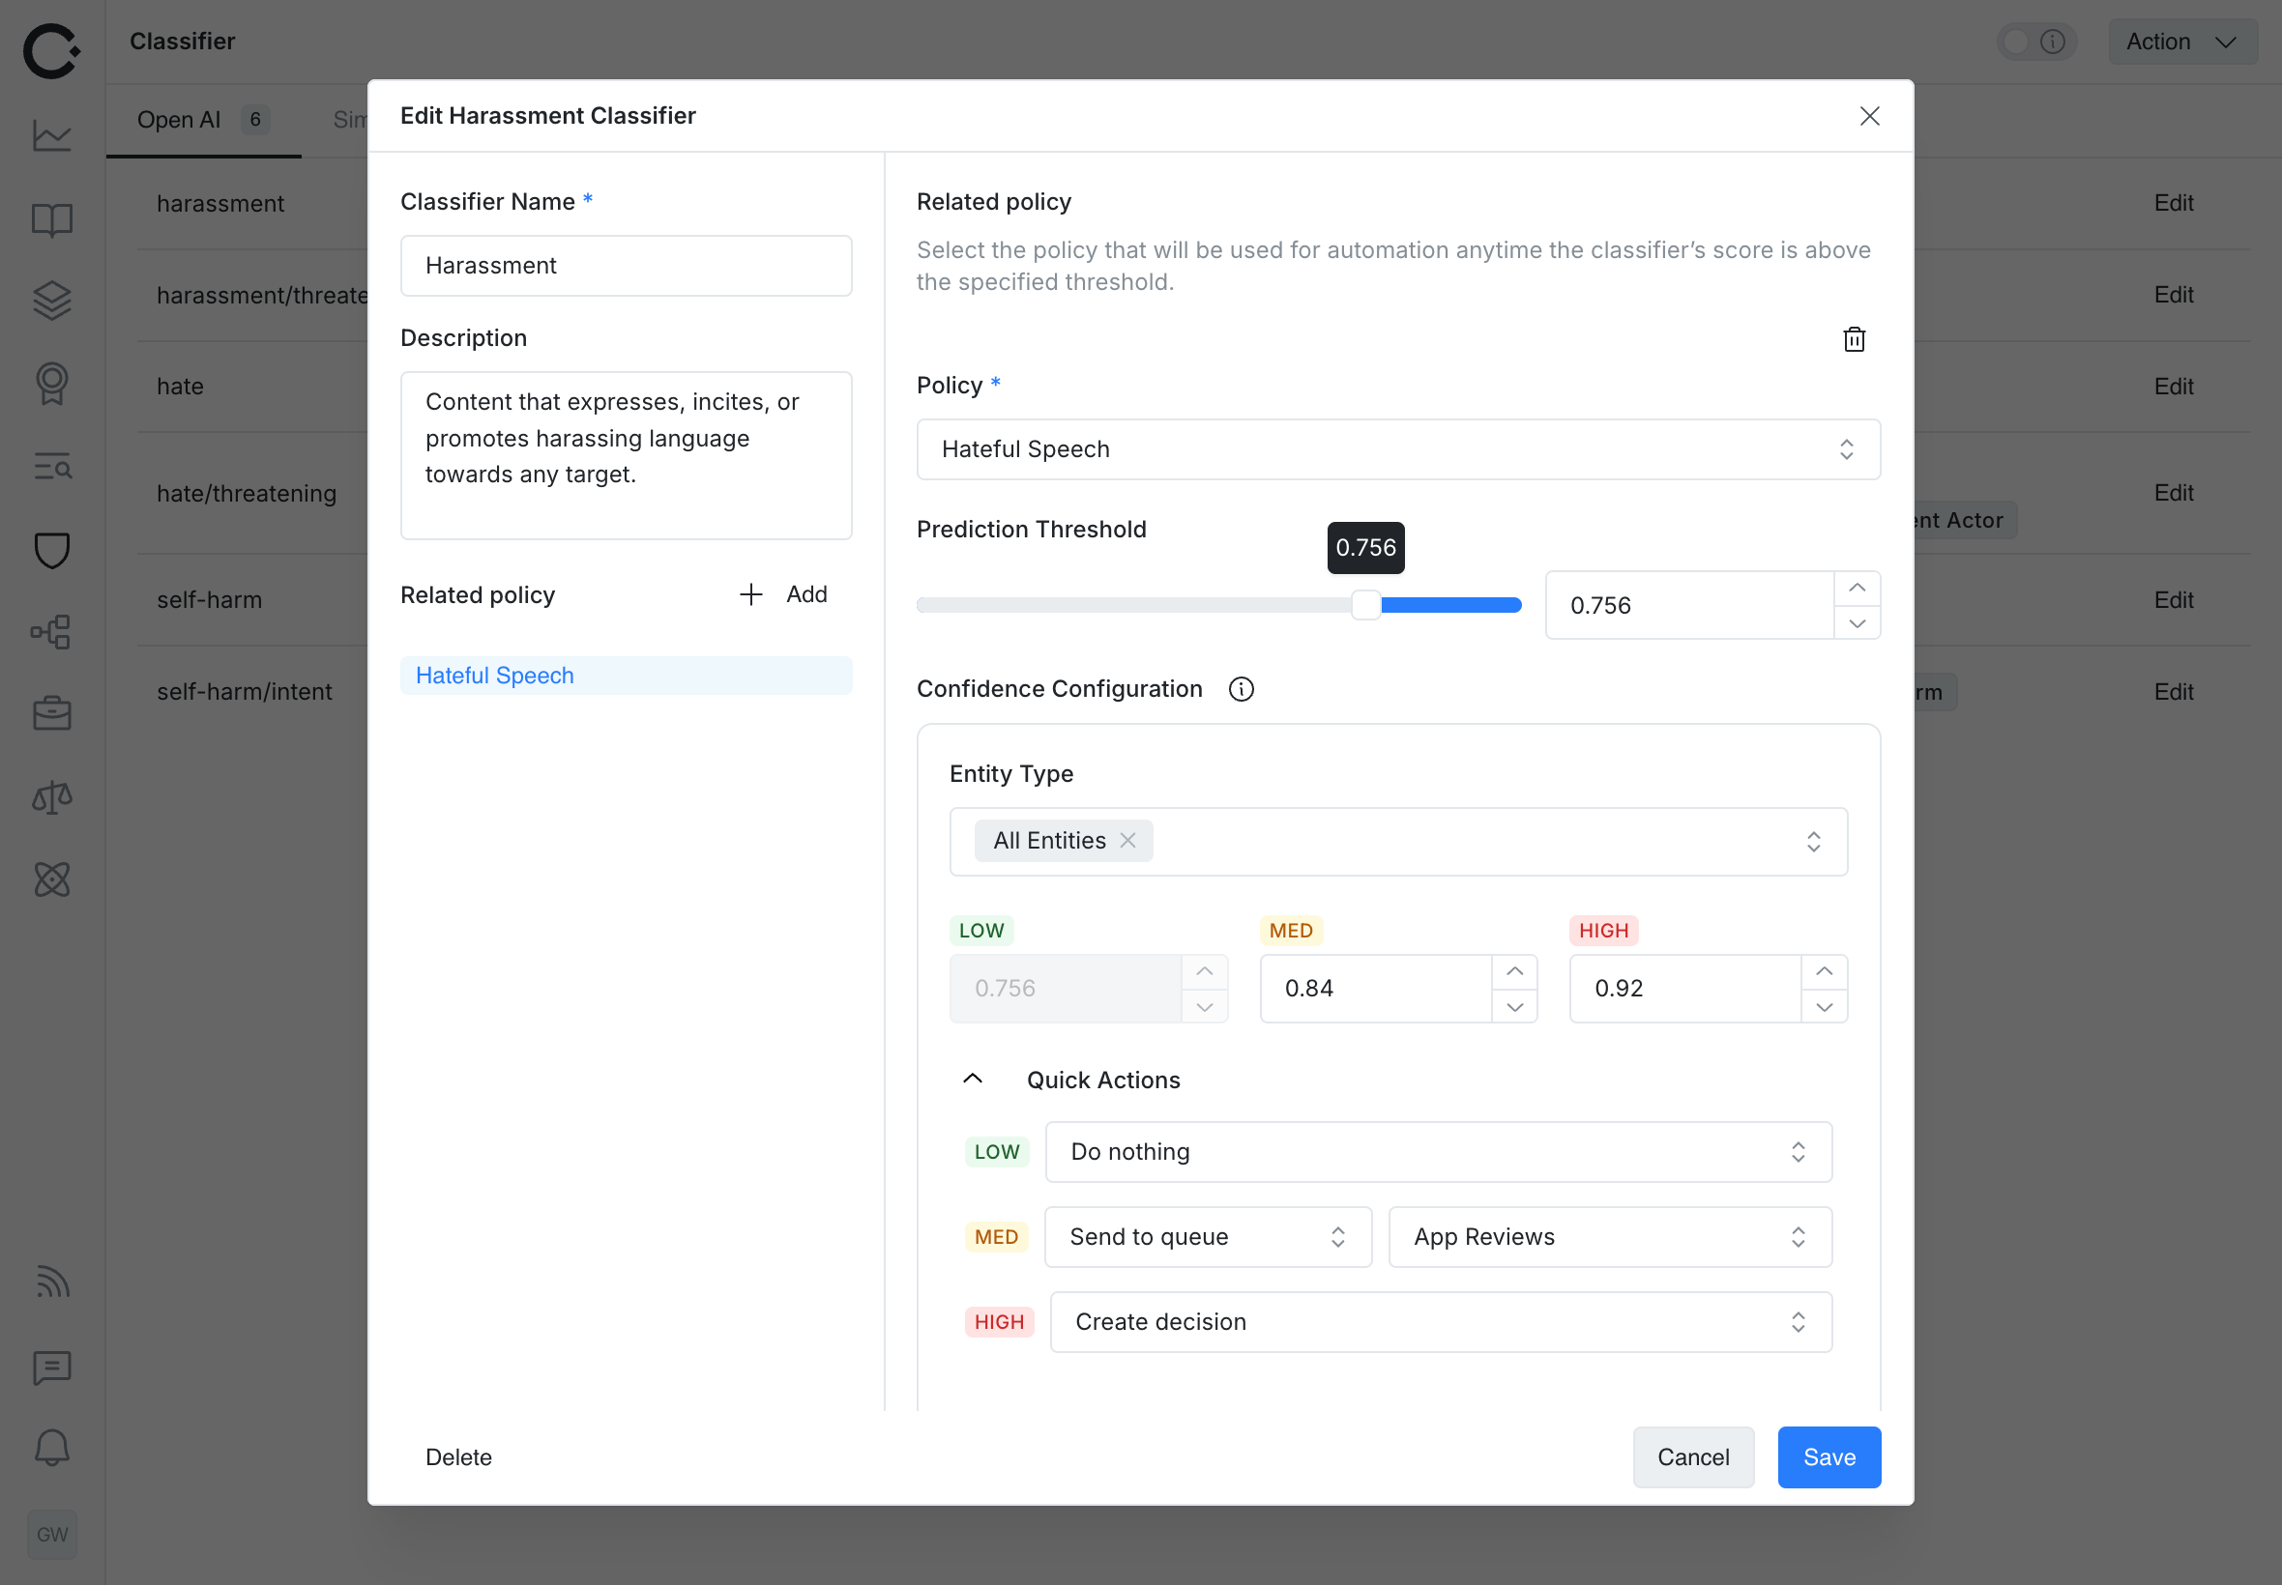The width and height of the screenshot is (2282, 1585).
Task: Open the search list sidebar section
Action: pyautogui.click(x=50, y=467)
